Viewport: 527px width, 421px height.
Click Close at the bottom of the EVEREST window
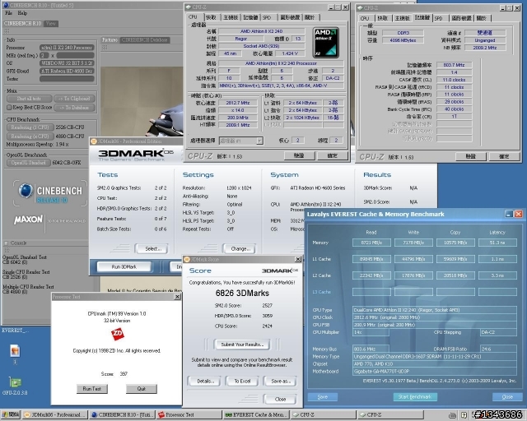(507, 397)
